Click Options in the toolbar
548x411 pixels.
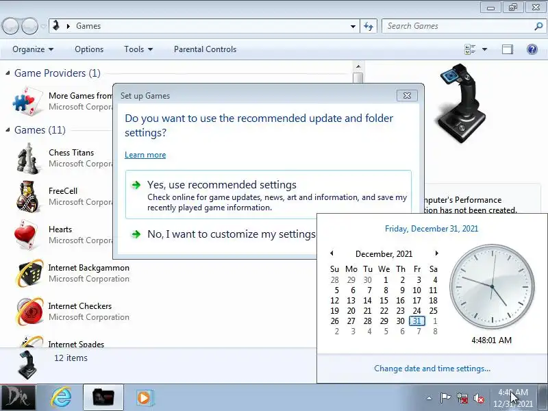pos(89,49)
